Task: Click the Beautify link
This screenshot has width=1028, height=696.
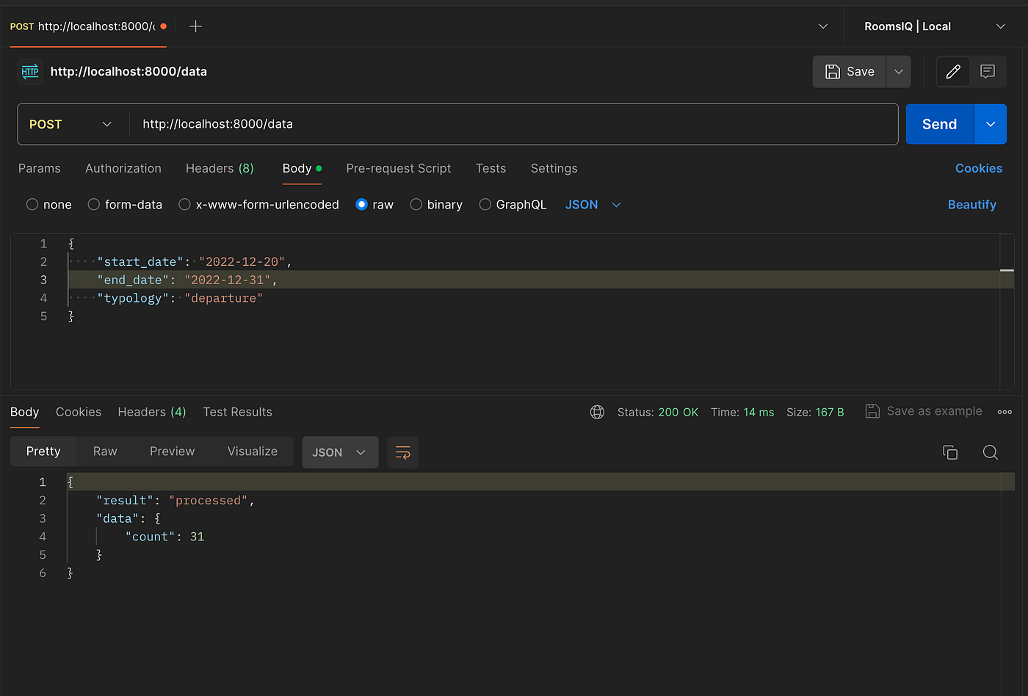Action: 971,205
